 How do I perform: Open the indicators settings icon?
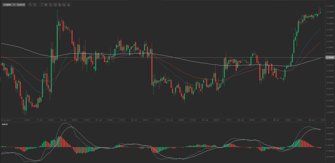(50, 5)
